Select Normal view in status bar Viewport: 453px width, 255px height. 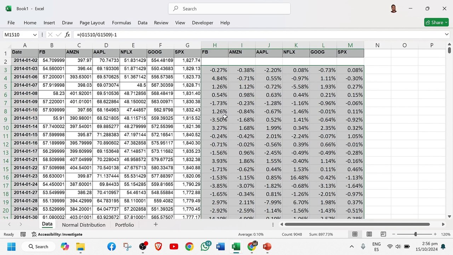(355, 234)
